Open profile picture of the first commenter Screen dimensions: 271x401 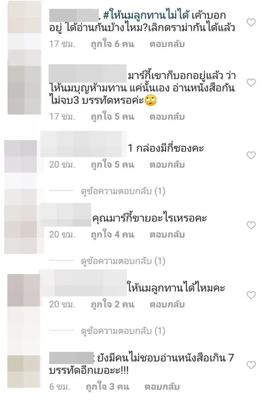[24, 17]
